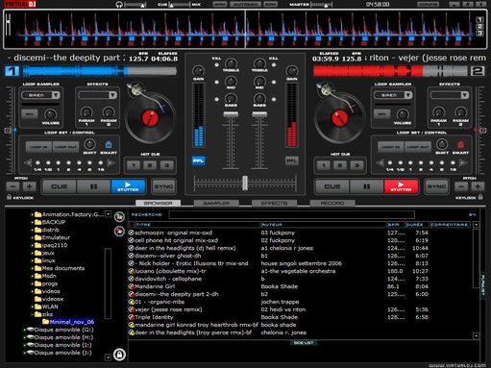Expand the Mes documents folder

pos(32,268)
